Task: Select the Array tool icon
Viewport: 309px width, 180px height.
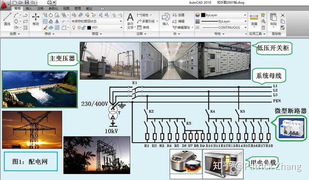Action: pos(57,27)
